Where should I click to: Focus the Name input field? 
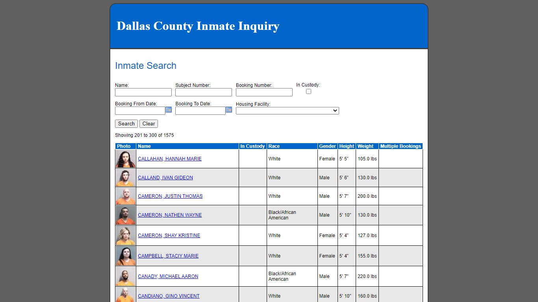tap(143, 92)
